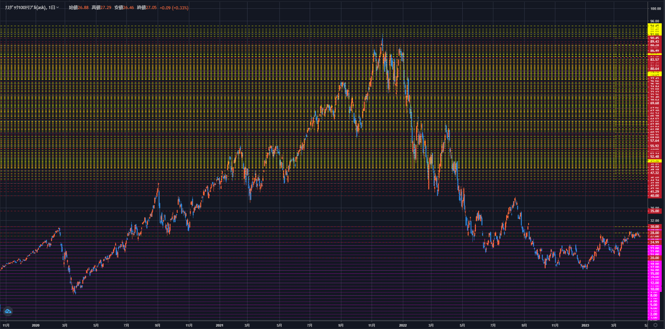Image resolution: width=665 pixels, height=329 pixels.
Task: Click the 32.00 price scale label
Action: point(655,221)
